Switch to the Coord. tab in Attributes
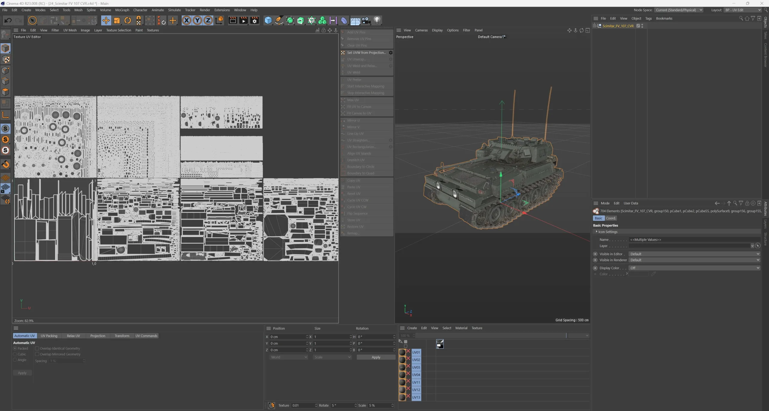Viewport: 769px width, 411px height. [610, 218]
